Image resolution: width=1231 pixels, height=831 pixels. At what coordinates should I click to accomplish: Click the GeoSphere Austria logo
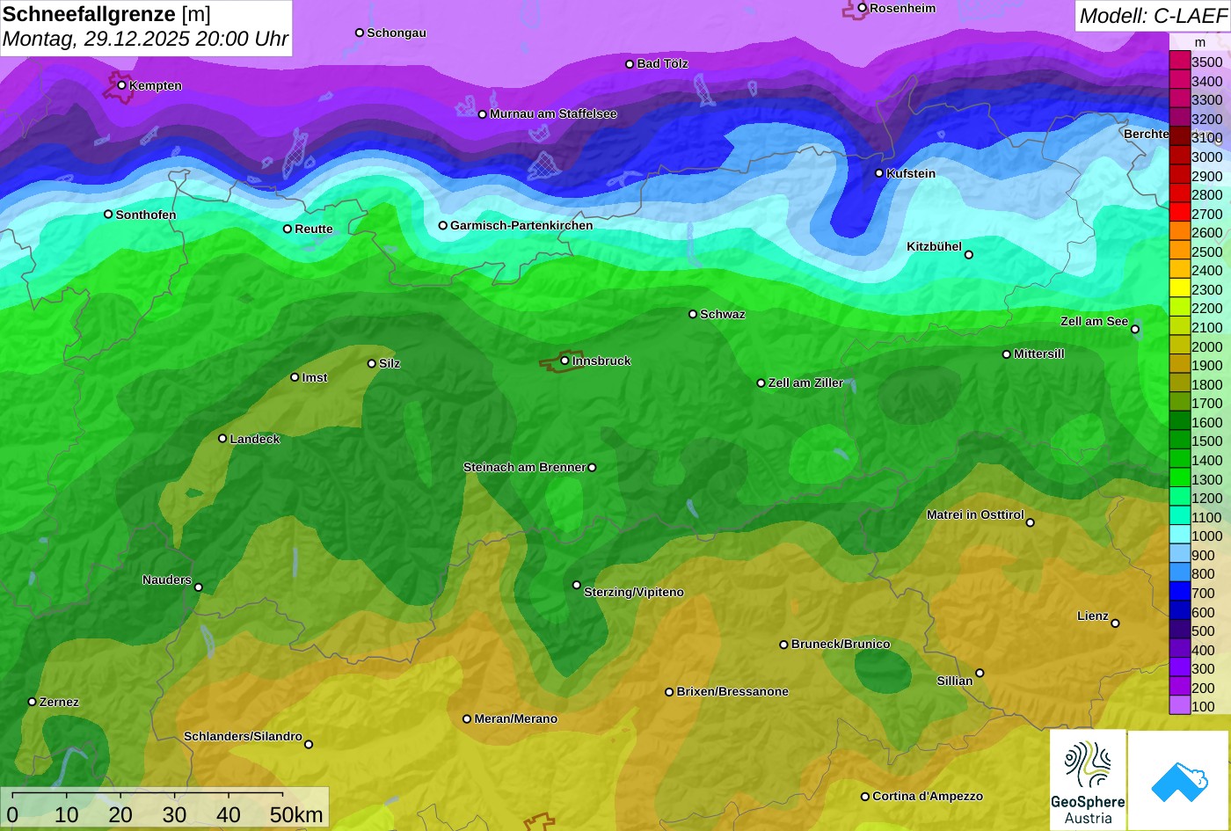(1088, 780)
